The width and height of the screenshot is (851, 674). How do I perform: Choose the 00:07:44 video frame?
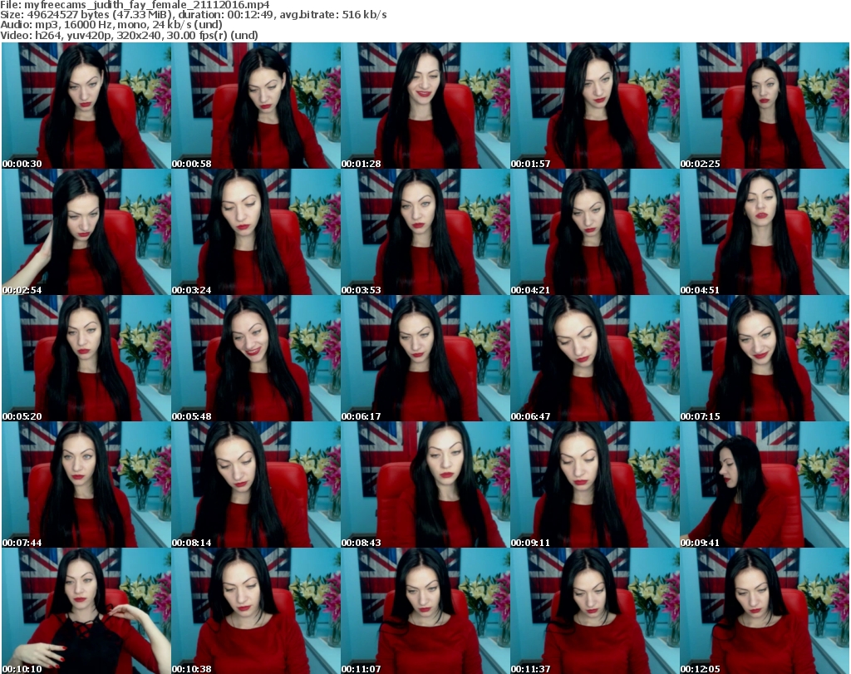[x=86, y=485]
